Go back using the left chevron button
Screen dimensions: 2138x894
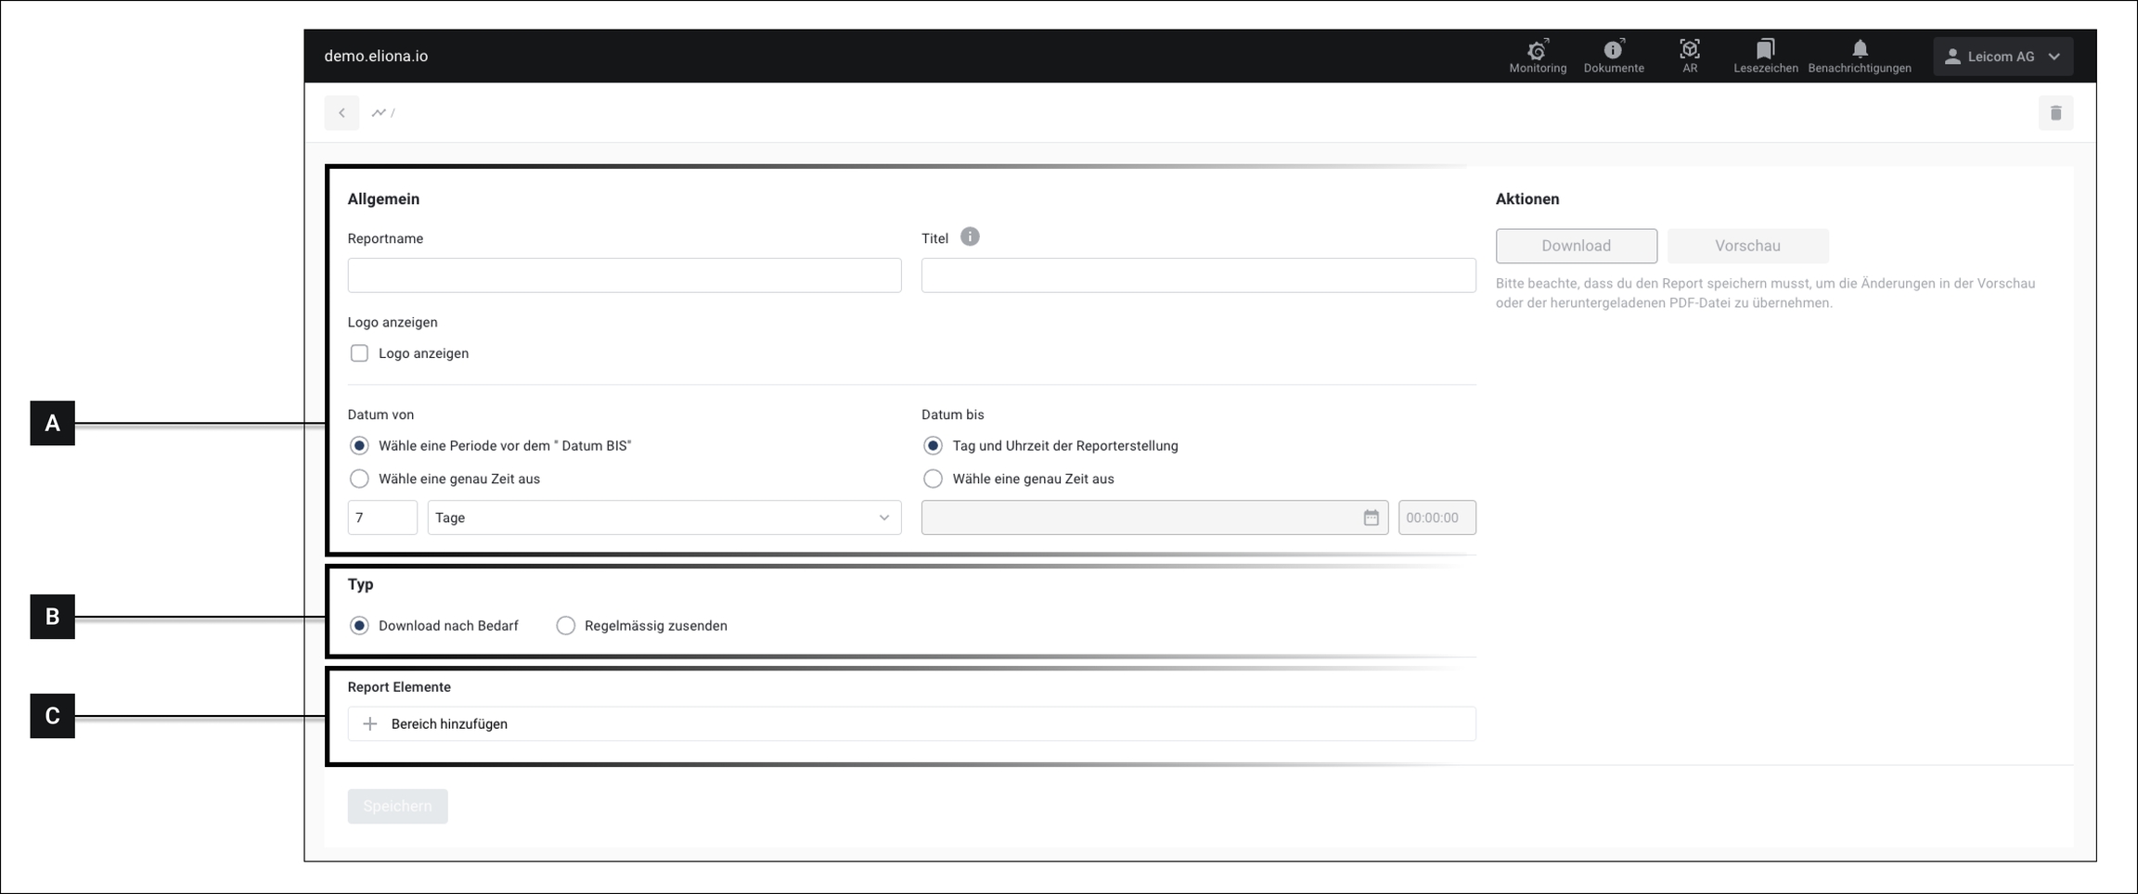(341, 113)
